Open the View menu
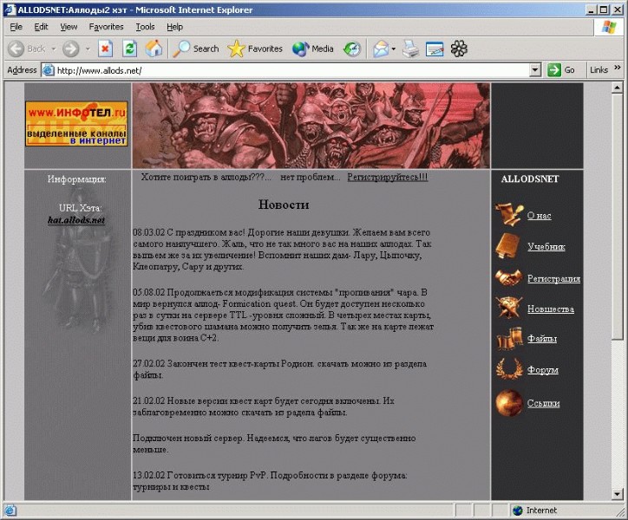The width and height of the screenshot is (628, 520). (x=69, y=27)
